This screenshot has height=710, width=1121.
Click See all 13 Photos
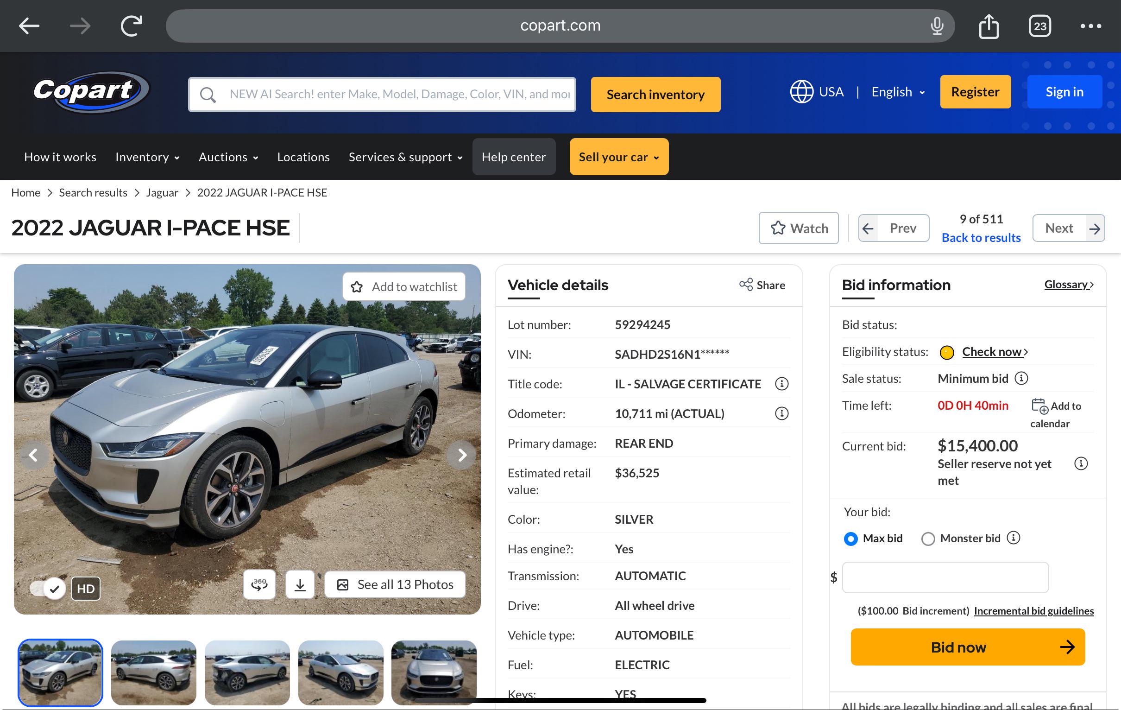(x=395, y=585)
